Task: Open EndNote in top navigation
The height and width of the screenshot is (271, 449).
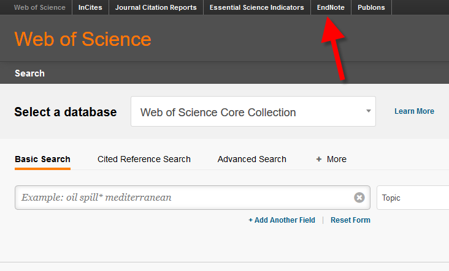Action: [331, 7]
